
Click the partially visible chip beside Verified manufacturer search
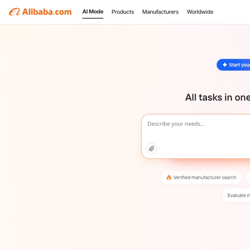[x=248, y=177]
